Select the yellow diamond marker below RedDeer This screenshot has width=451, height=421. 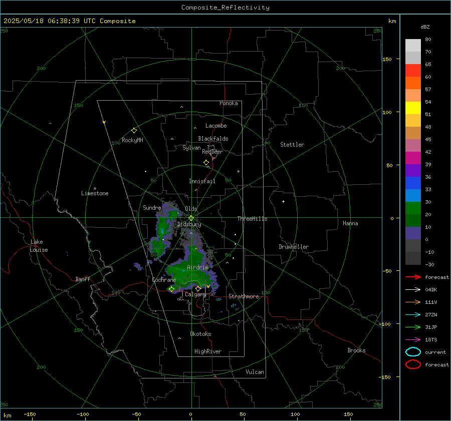(x=206, y=163)
